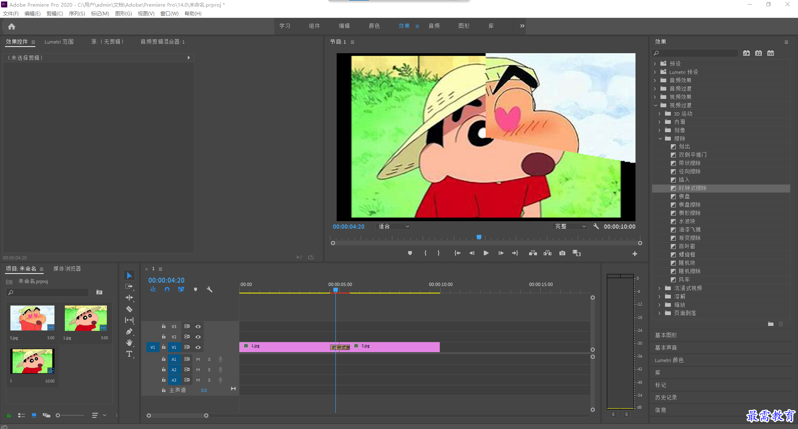The width and height of the screenshot is (798, 429).
Task: Click the Comparison View icon
Action: pyautogui.click(x=576, y=253)
